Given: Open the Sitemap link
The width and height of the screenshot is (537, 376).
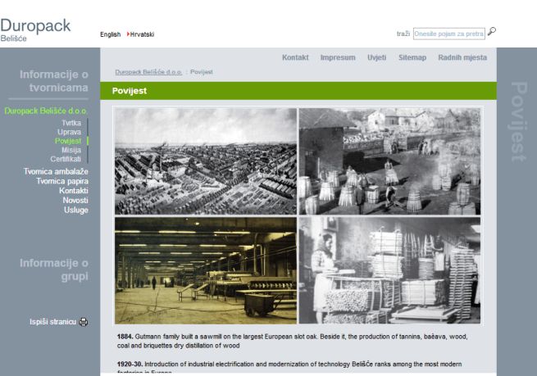Looking at the screenshot, I should 412,58.
